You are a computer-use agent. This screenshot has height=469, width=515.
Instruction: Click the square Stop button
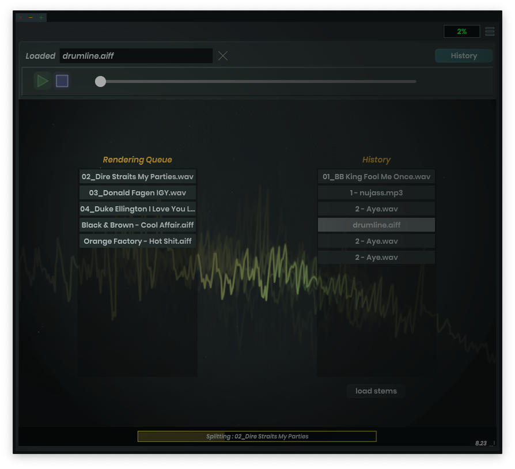point(62,81)
